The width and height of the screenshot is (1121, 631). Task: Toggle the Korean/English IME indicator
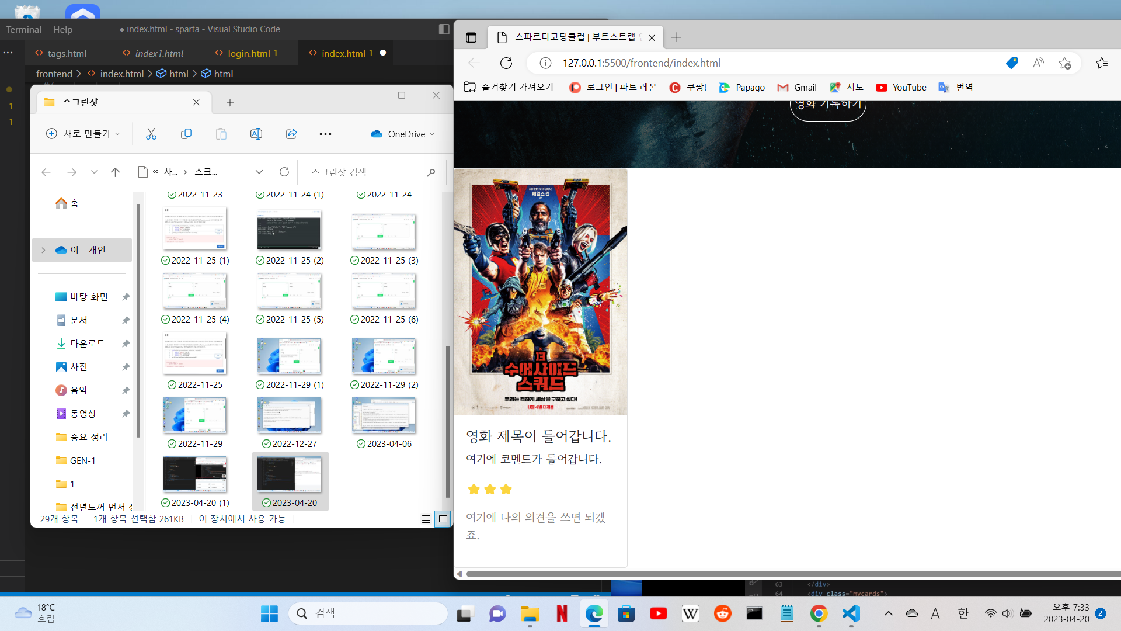[x=963, y=613]
